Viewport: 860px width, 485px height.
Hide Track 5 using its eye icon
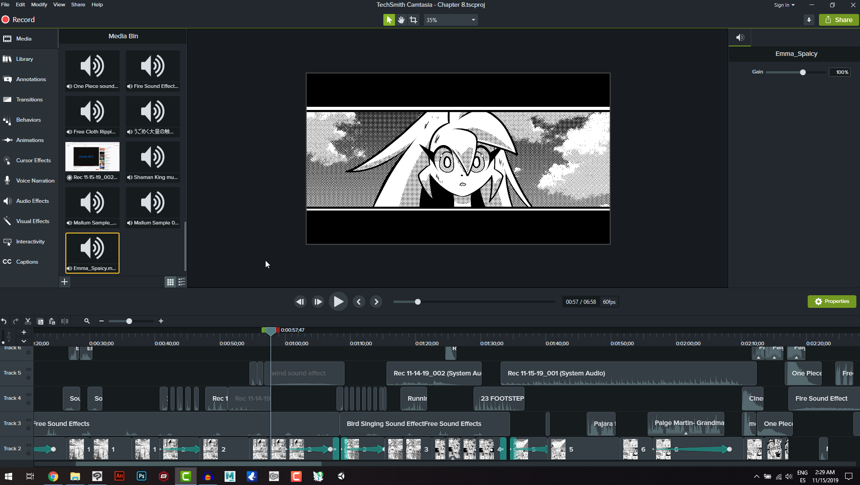coord(28,370)
